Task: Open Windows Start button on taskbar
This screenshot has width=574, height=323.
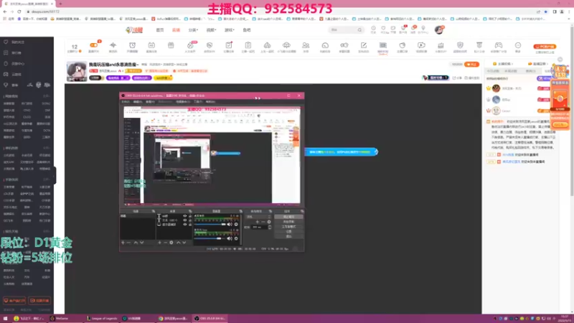Action: pyautogui.click(x=5, y=319)
